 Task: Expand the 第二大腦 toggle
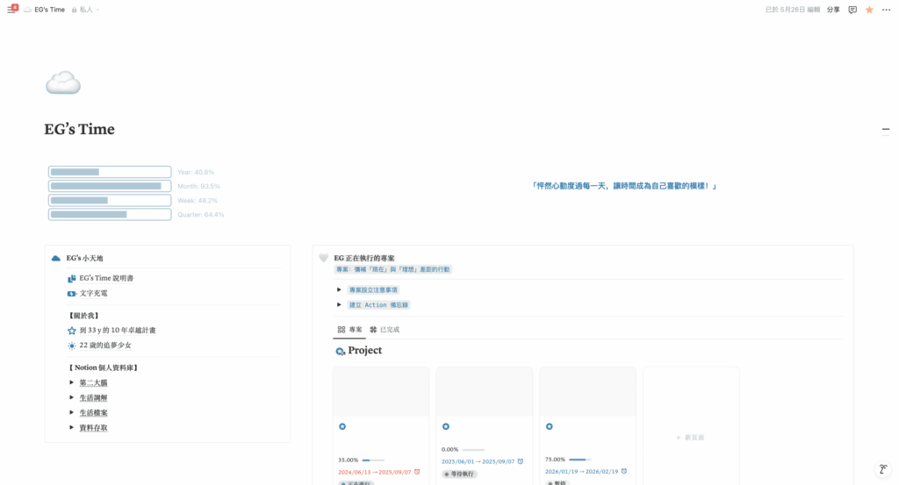click(72, 382)
